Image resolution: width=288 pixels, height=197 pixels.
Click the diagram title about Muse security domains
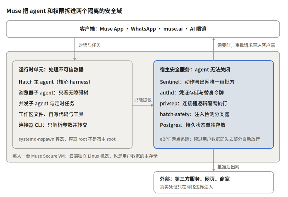click(64, 11)
